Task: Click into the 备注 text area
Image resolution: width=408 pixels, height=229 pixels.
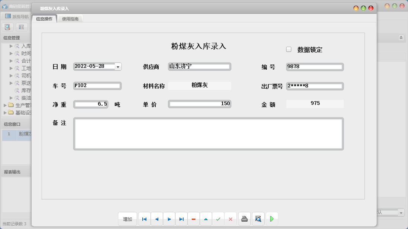Action: 208,134
